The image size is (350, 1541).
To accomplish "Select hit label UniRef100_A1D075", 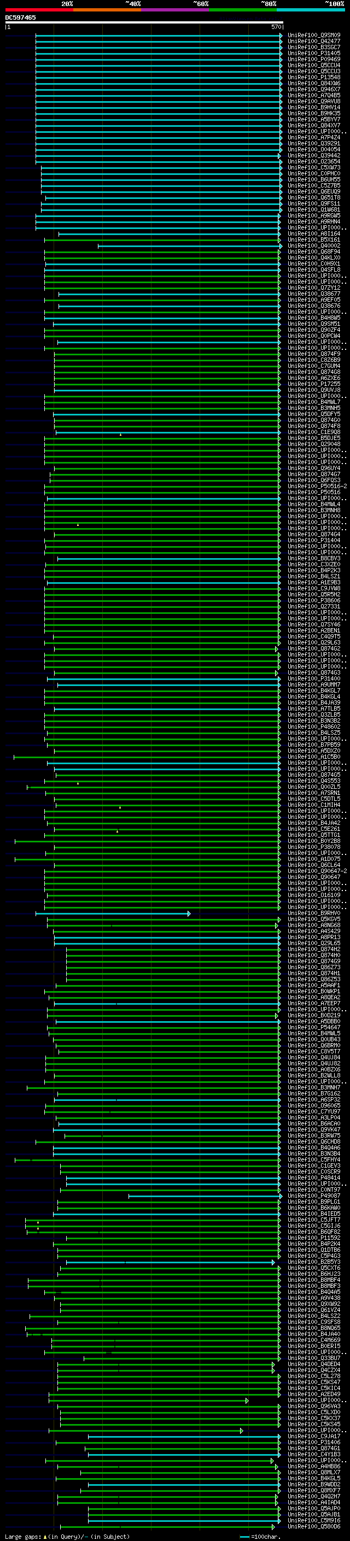I will pyautogui.click(x=314, y=859).
